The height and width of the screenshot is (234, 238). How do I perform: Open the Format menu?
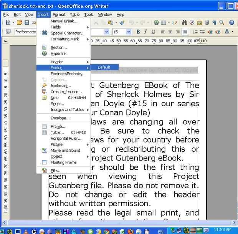(x=59, y=15)
